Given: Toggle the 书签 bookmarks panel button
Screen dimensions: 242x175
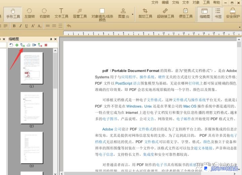Looking at the screenshot, I should (218, 14).
